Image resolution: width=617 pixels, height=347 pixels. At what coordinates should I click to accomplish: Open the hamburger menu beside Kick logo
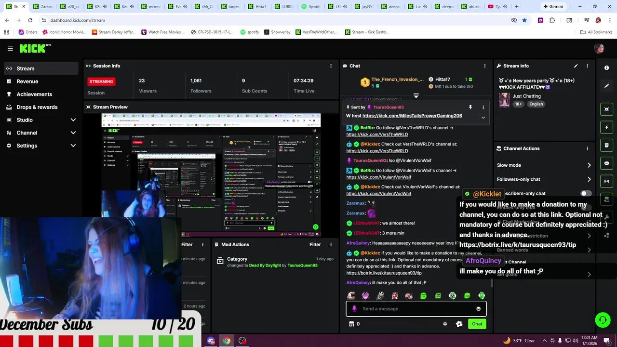[10, 48]
